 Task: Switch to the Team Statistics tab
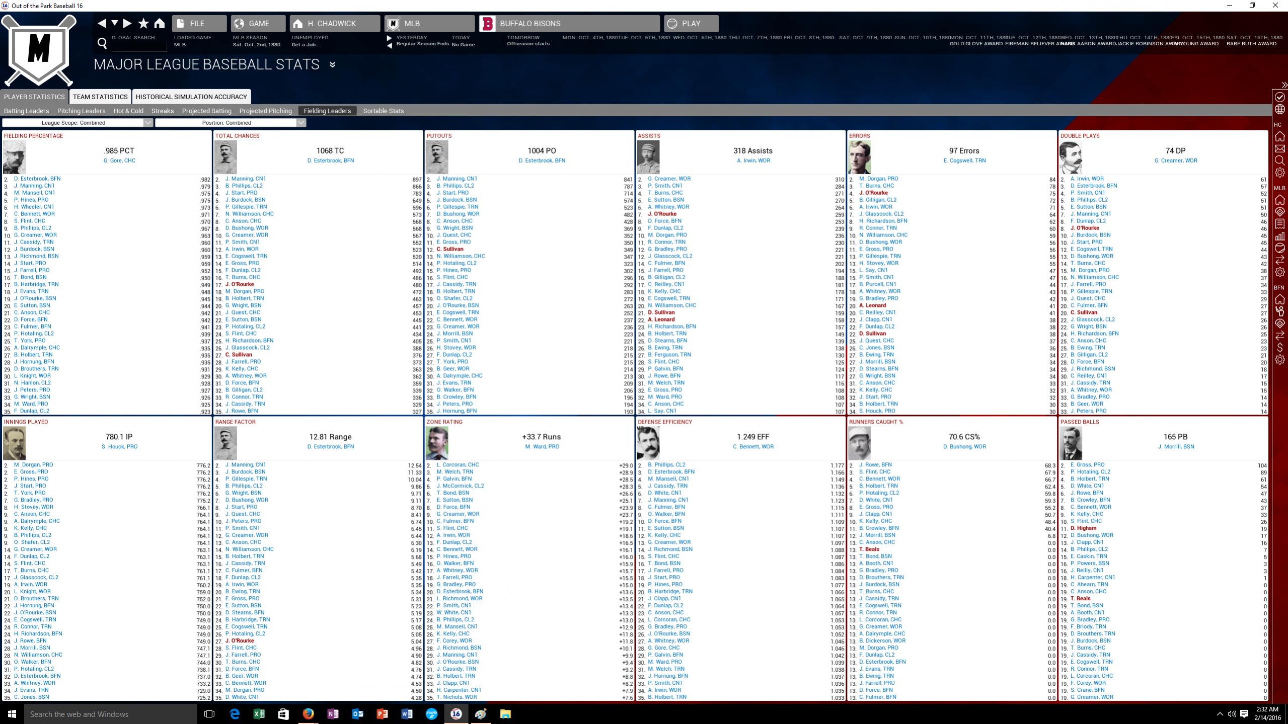click(100, 97)
